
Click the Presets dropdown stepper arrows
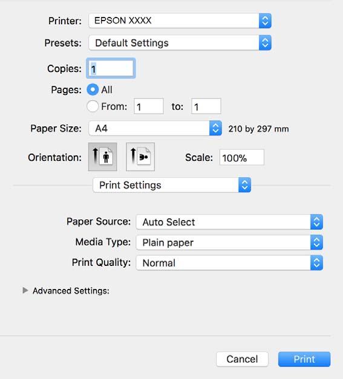coord(265,43)
